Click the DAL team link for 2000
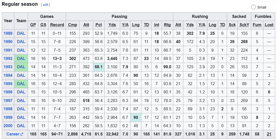The image size is (277, 139). tap(21, 126)
